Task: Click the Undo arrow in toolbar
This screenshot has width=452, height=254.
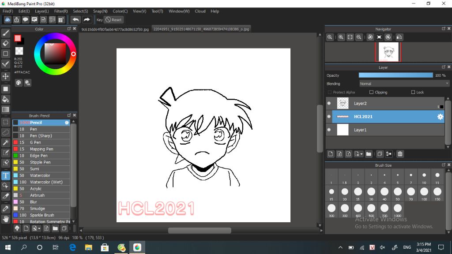Action: tap(75, 19)
